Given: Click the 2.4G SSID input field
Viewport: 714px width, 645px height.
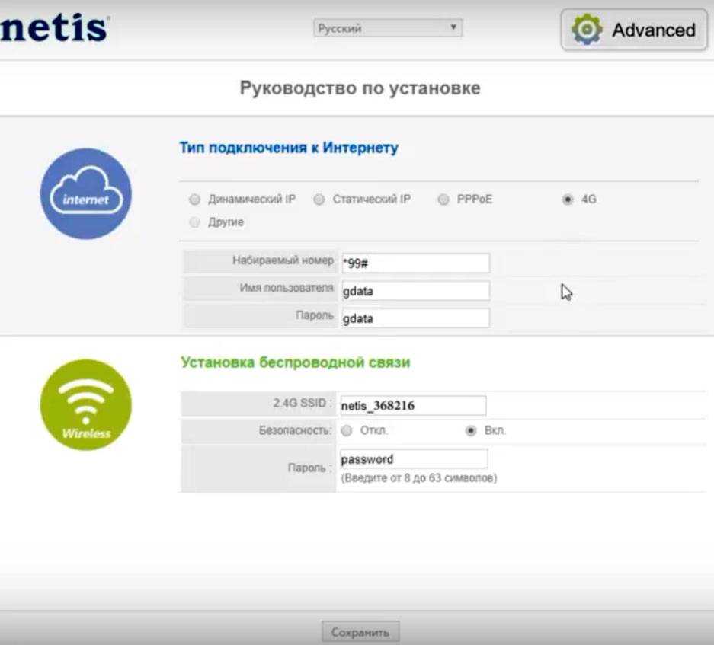Looking at the screenshot, I should point(412,406).
